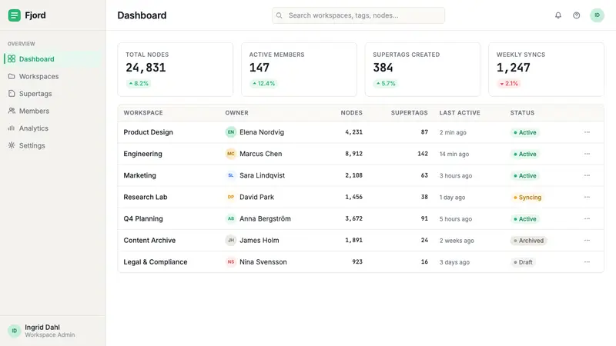Open more options for Engineering row

(x=587, y=154)
